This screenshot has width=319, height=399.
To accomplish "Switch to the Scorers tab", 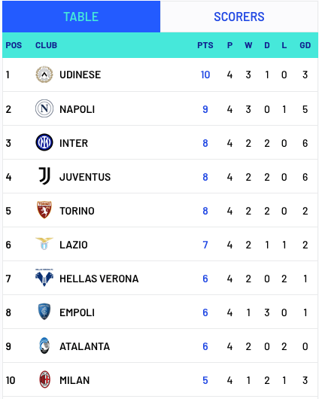I will click(x=239, y=17).
